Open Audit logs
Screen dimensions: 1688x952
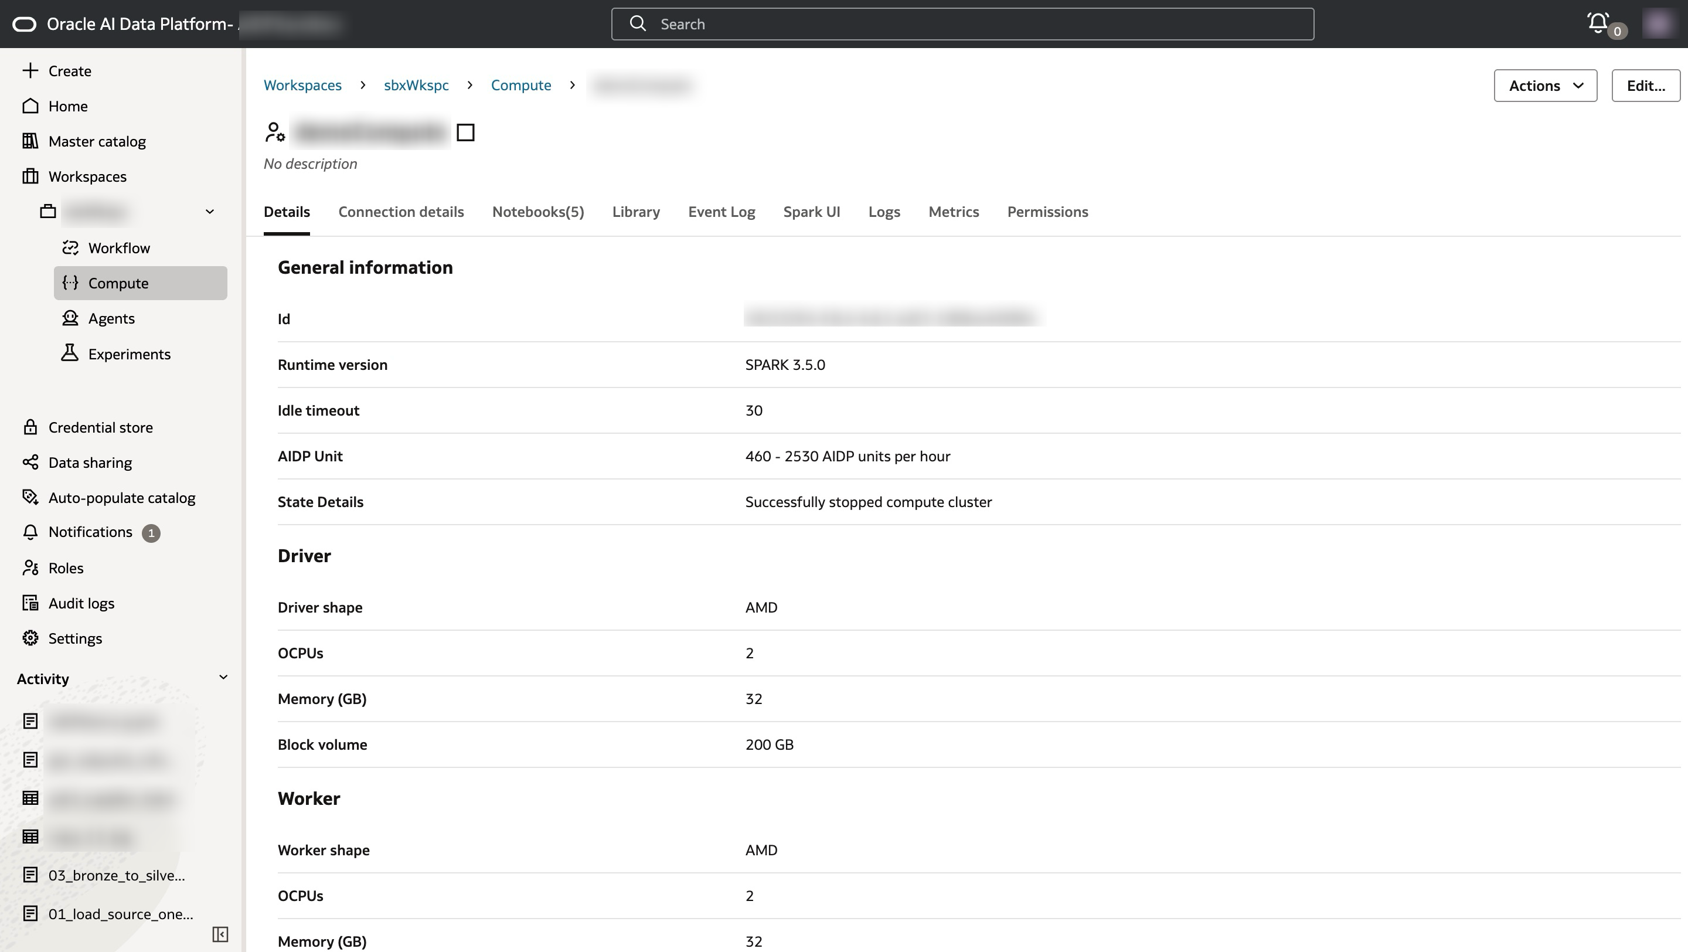[68, 603]
